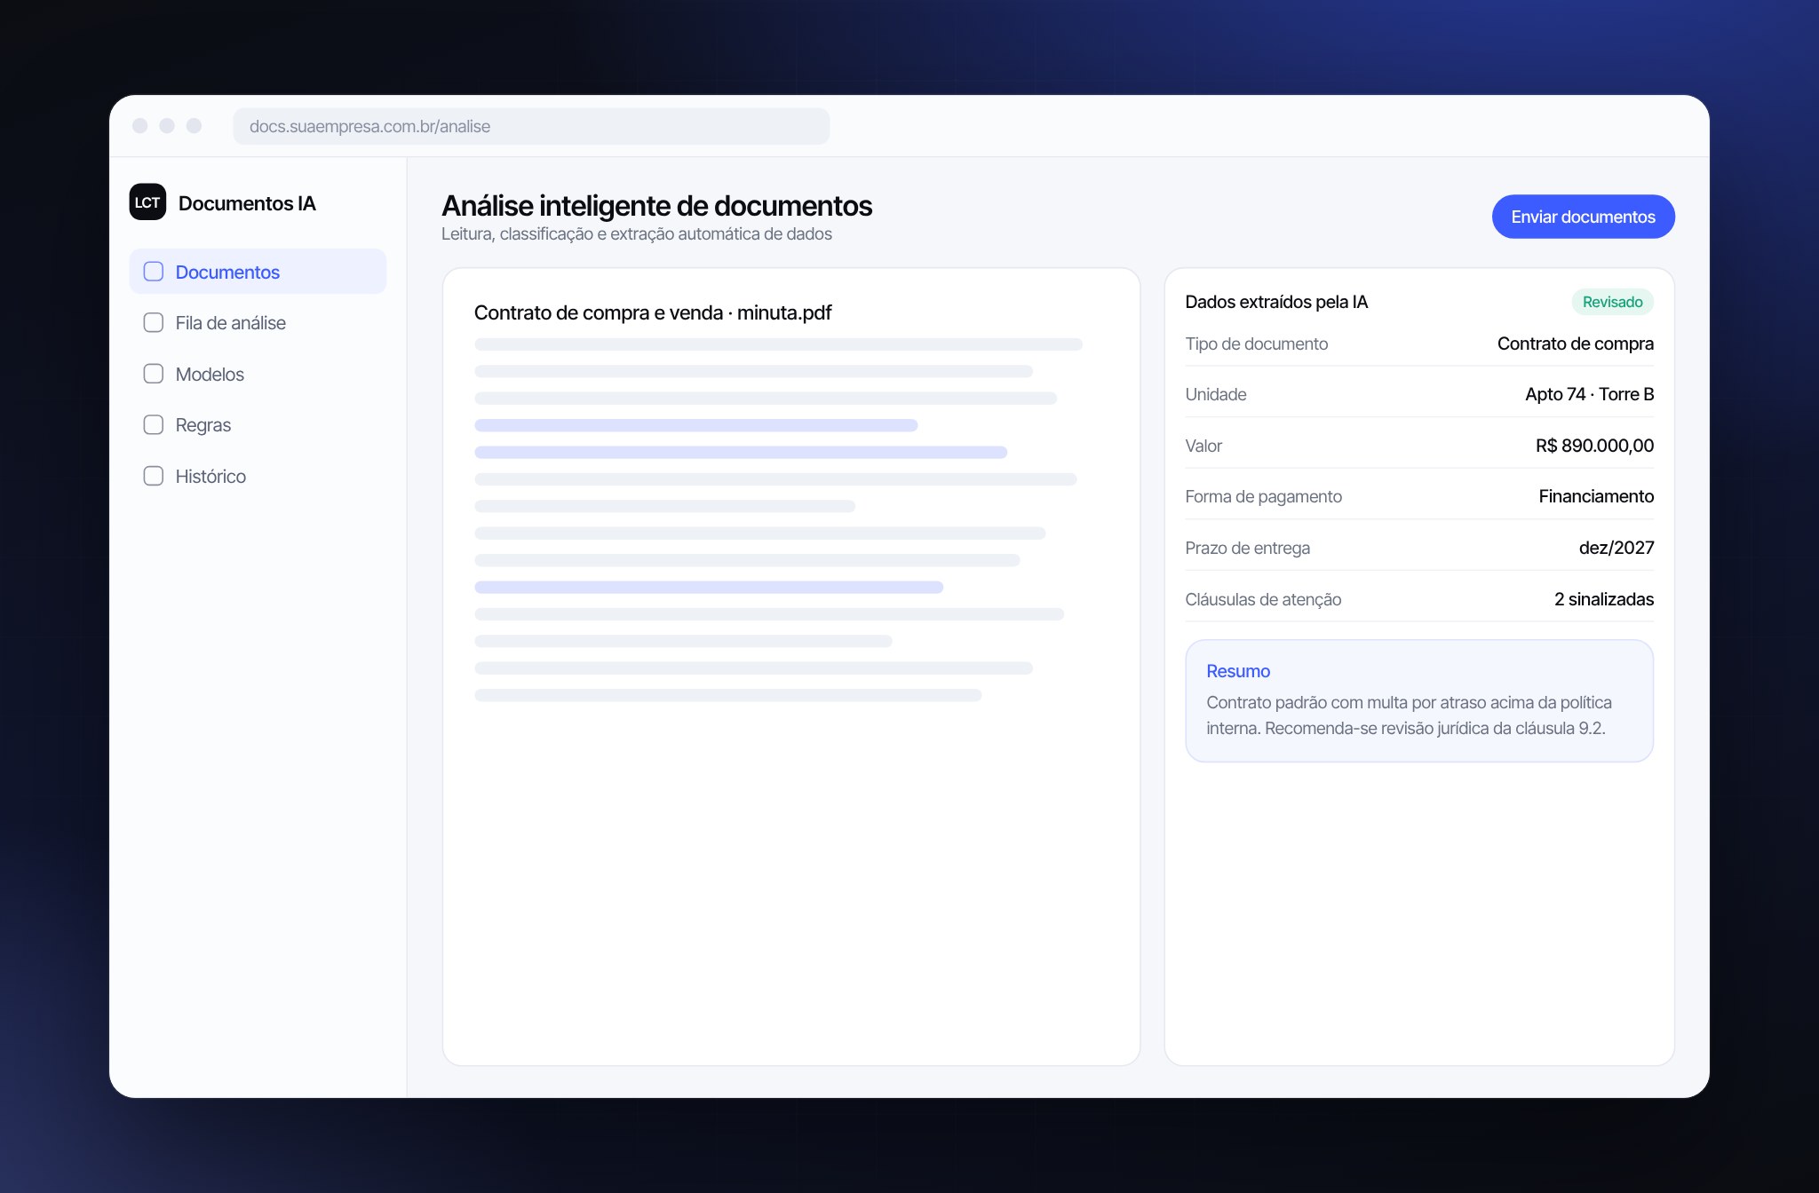Image resolution: width=1819 pixels, height=1193 pixels.
Task: Click the Forma de pagamento label
Action: pyautogui.click(x=1263, y=496)
